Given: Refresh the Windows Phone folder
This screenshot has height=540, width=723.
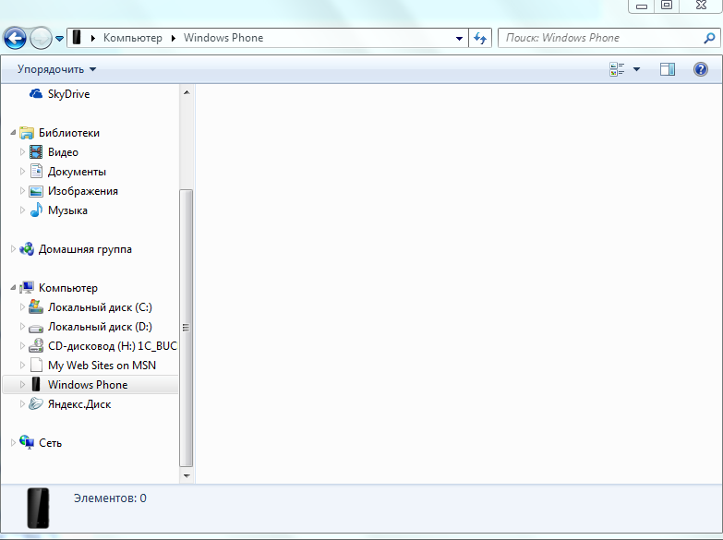Looking at the screenshot, I should (480, 38).
